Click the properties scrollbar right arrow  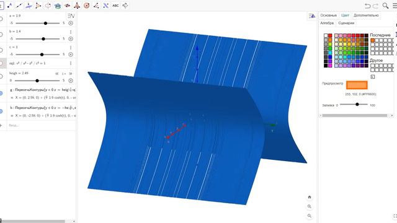tap(392, 116)
